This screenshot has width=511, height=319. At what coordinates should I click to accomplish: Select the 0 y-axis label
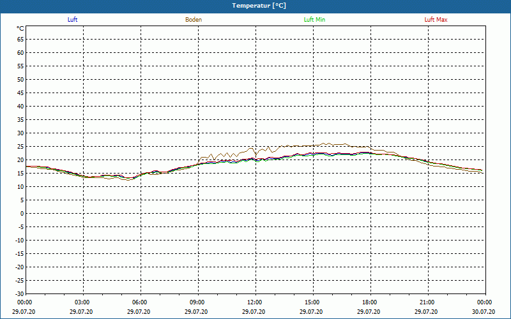click(22, 214)
